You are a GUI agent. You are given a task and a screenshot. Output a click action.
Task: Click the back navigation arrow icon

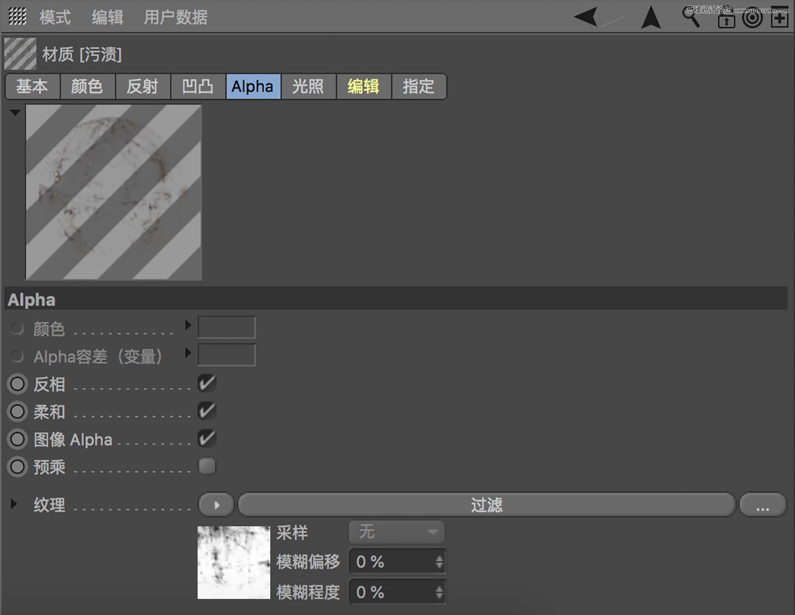coord(587,17)
